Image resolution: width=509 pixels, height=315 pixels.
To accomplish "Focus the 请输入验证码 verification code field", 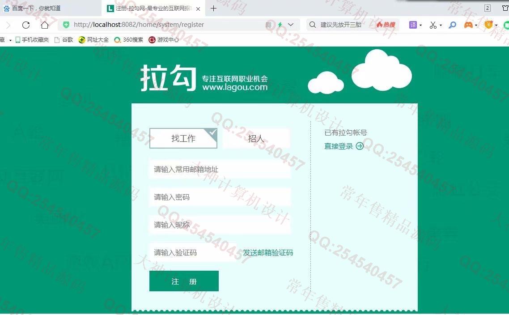I will coord(193,253).
